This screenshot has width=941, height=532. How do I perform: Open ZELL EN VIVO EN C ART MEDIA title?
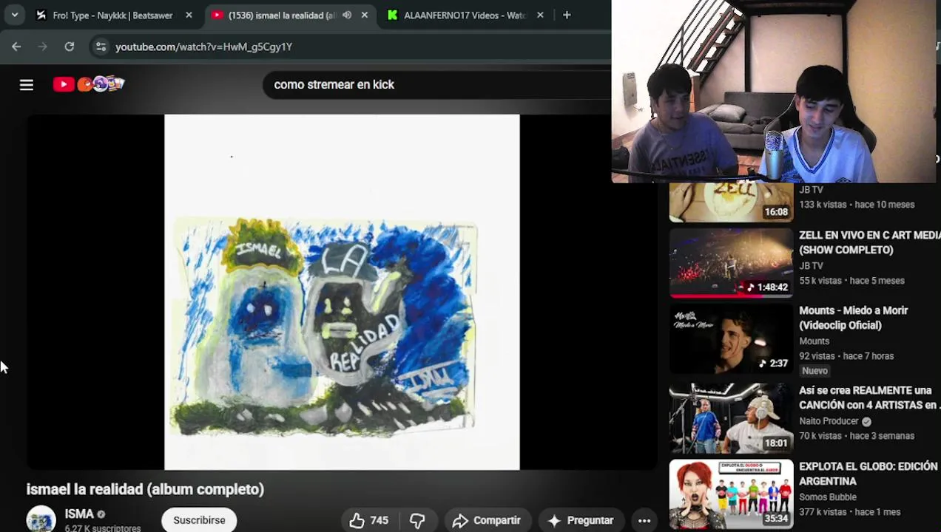pos(870,242)
